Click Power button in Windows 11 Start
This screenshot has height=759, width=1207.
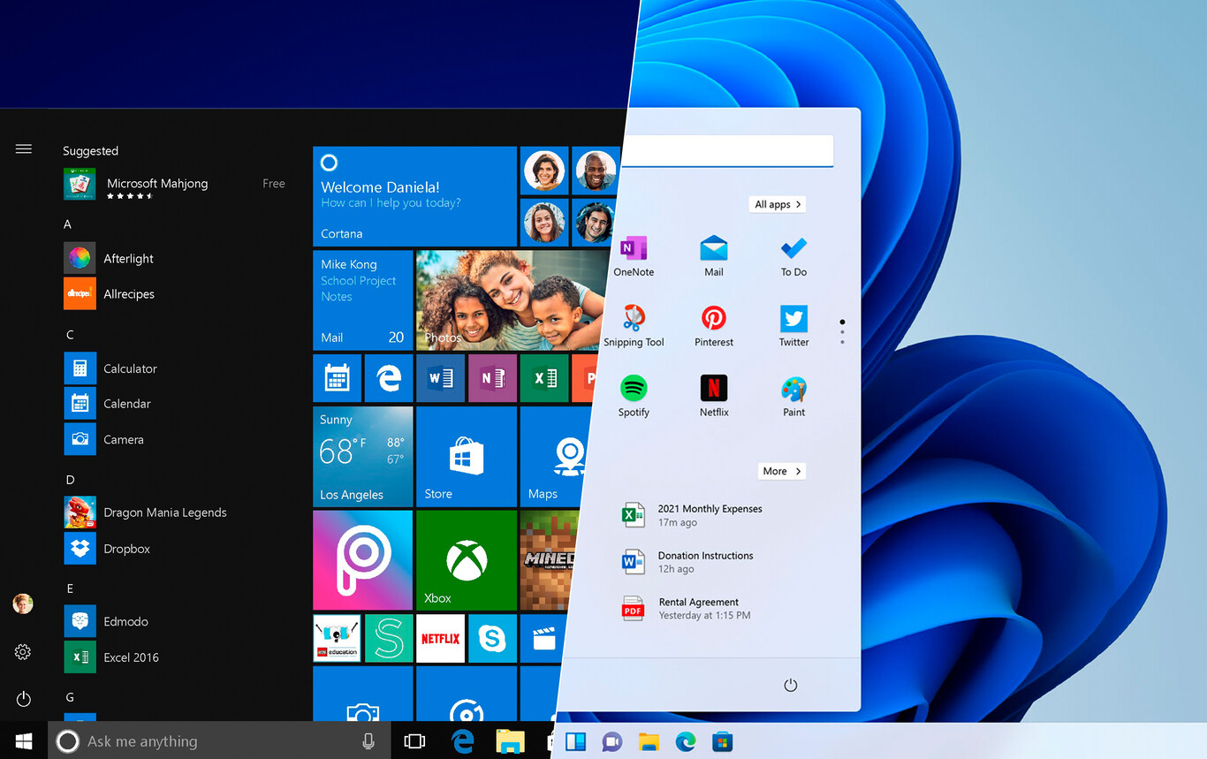click(791, 686)
